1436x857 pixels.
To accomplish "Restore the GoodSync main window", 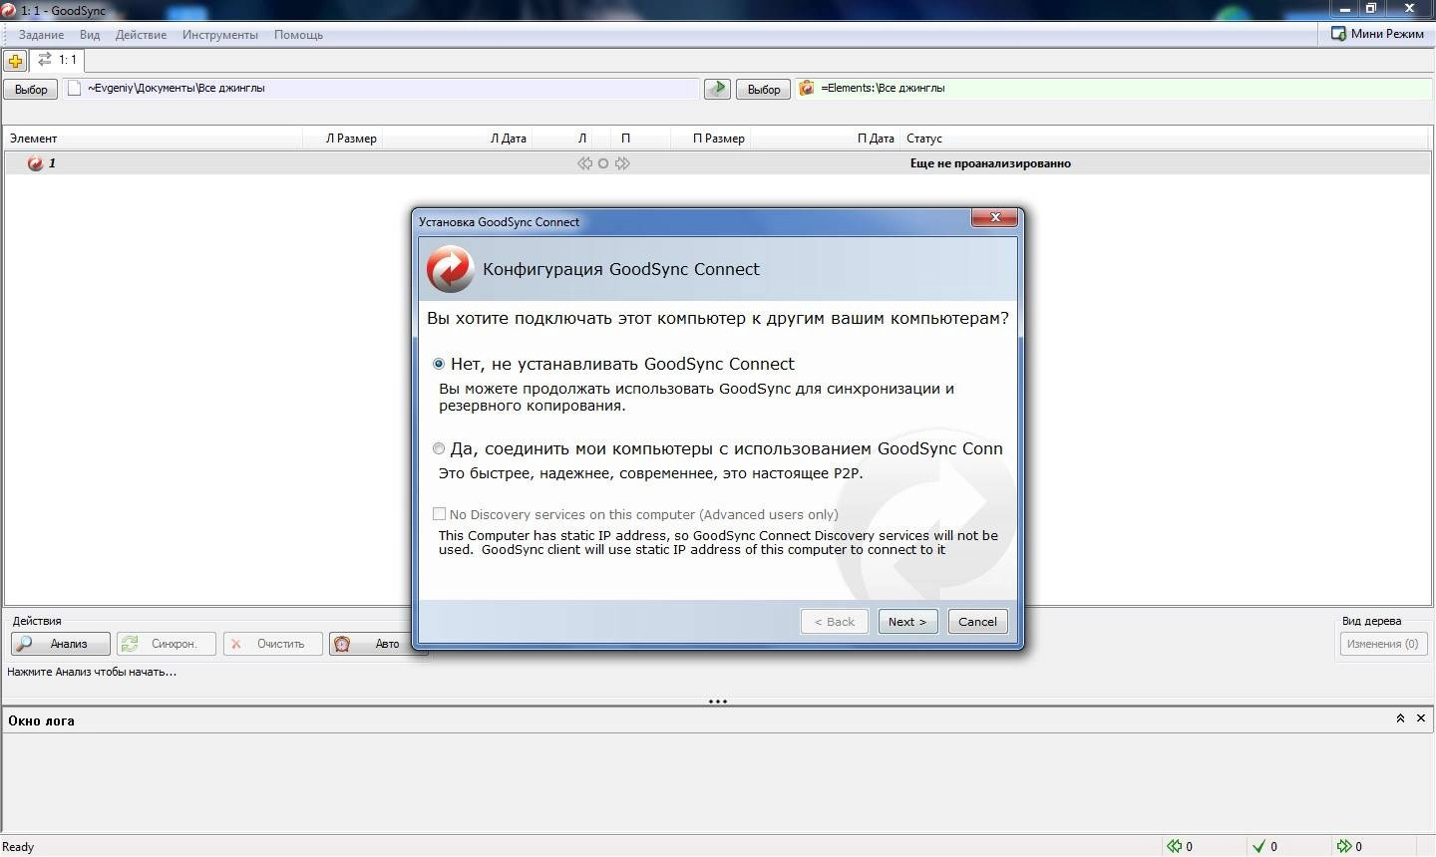I will pyautogui.click(x=1371, y=8).
